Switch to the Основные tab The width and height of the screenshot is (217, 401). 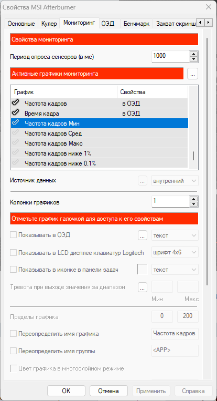click(x=21, y=24)
